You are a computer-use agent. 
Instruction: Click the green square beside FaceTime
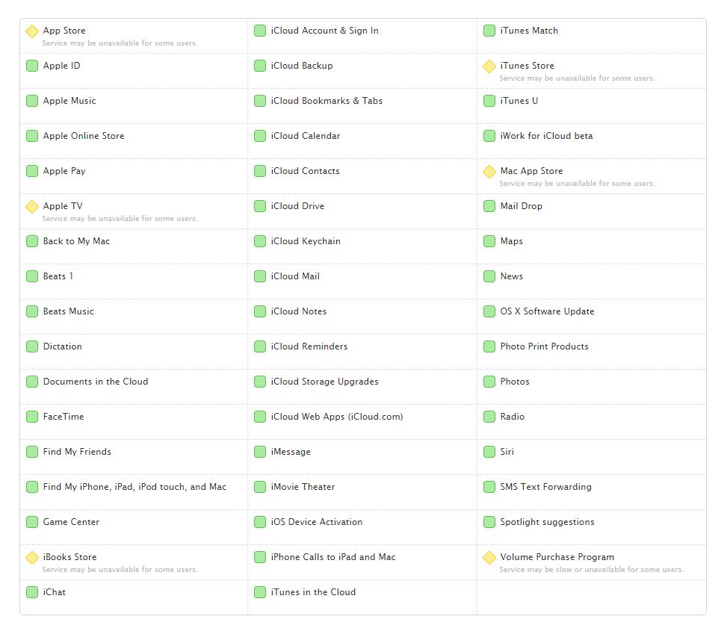32,417
